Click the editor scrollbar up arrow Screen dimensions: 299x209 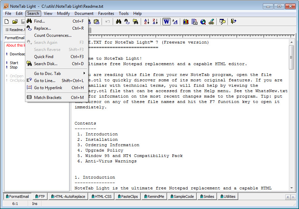(292, 42)
